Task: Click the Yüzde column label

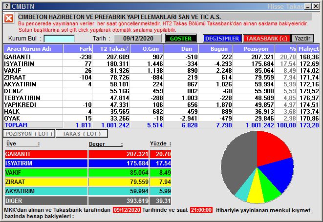Action: pyautogui.click(x=160, y=143)
